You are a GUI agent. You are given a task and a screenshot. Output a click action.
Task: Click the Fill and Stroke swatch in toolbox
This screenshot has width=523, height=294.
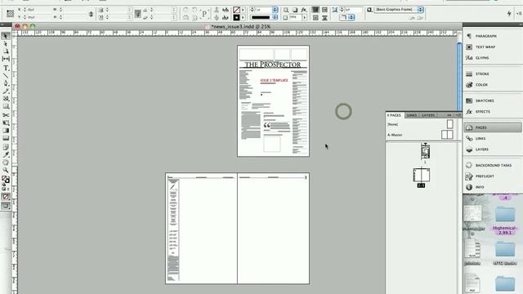pyautogui.click(x=6, y=180)
